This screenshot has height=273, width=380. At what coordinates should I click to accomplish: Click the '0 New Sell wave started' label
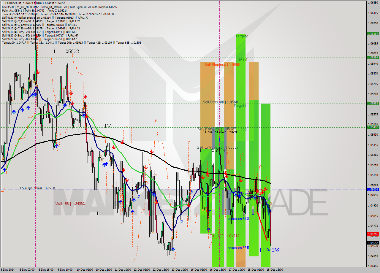(x=219, y=132)
